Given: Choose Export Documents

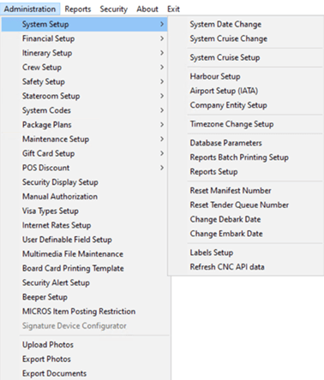Looking at the screenshot, I should [x=85, y=373].
